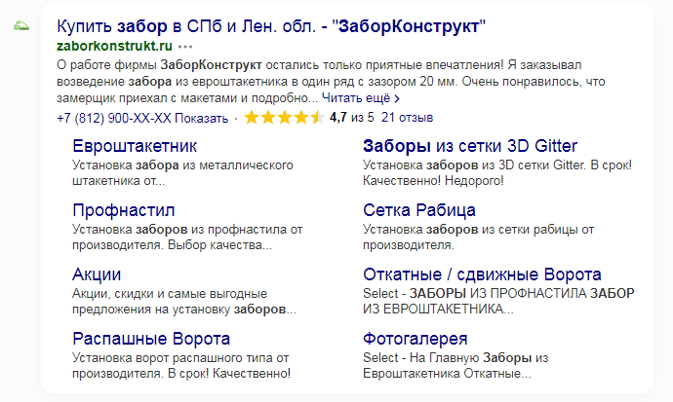Click the snippet text about евроштакетника

(331, 82)
